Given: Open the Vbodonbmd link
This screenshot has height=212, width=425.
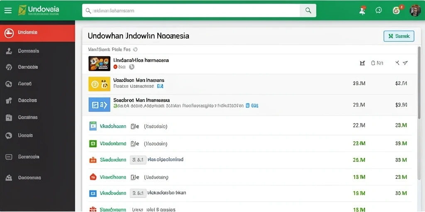Looking at the screenshot, I should (x=113, y=144).
